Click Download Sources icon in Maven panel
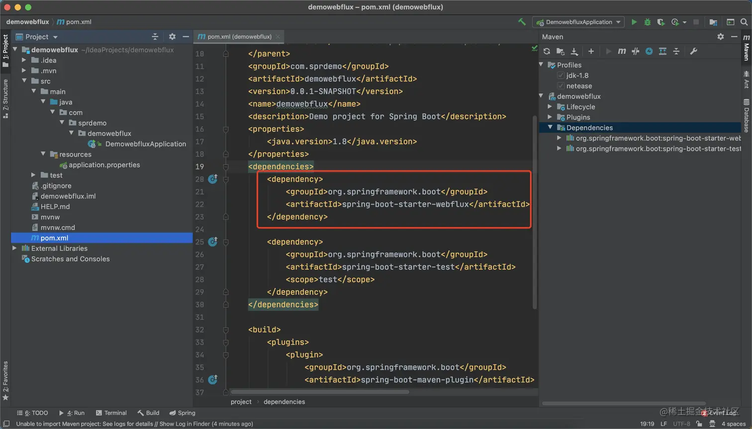Image resolution: width=752 pixels, height=429 pixels. 574,51
